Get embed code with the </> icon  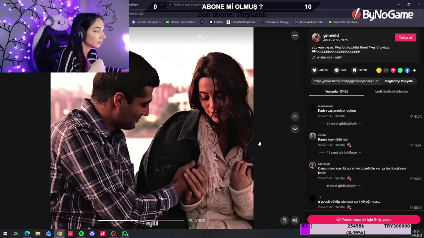386,70
